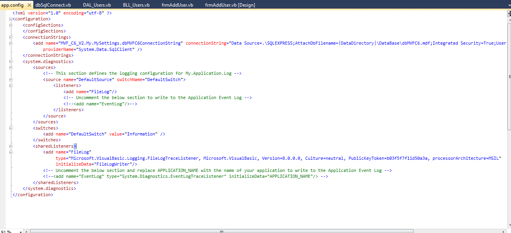511x233 pixels.
Task: Click the closing </switches> tag
Action: tap(47, 140)
